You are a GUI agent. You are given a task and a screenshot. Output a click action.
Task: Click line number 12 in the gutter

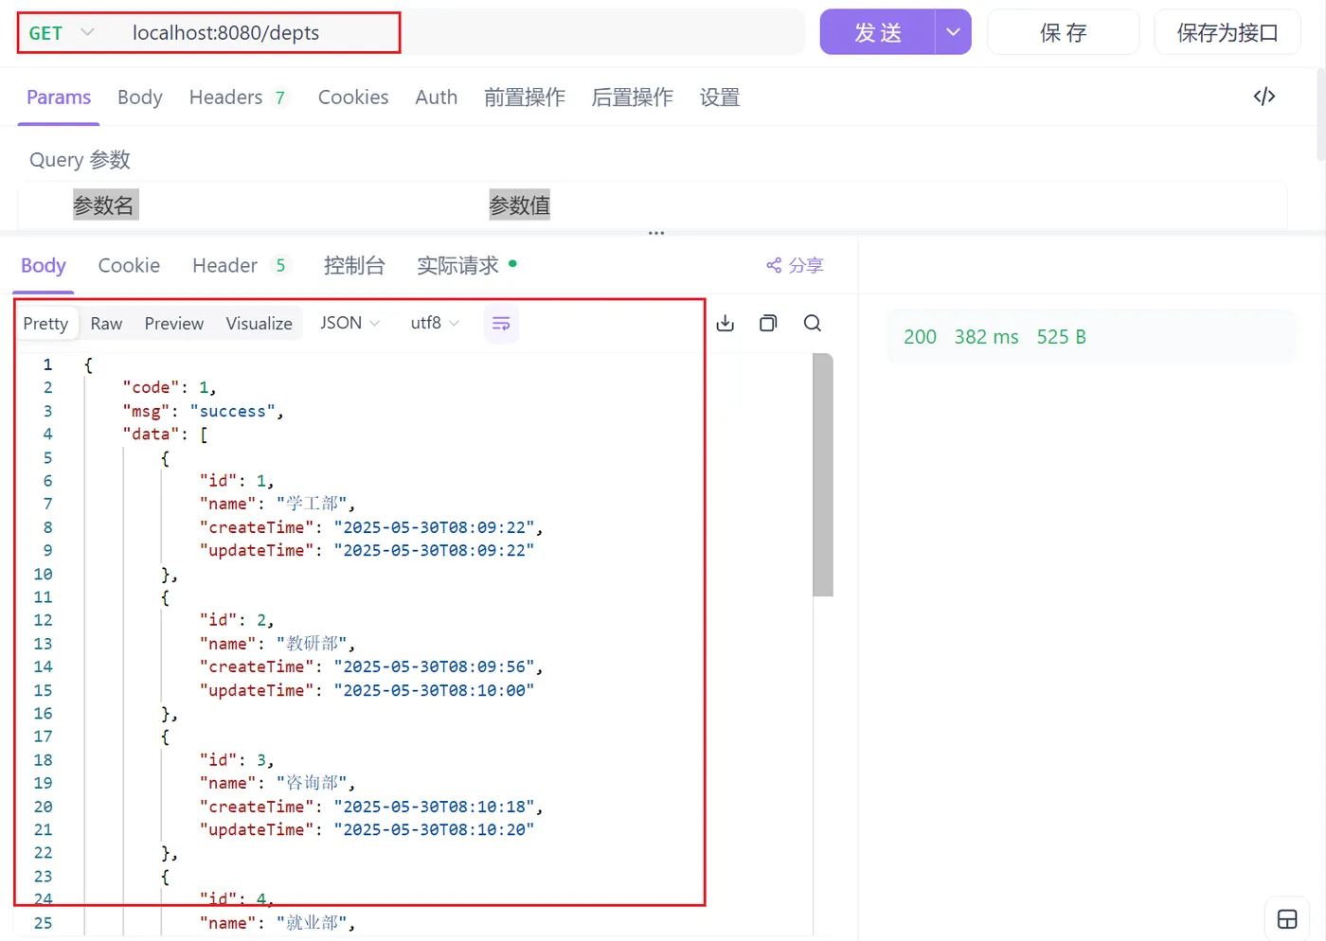pos(43,620)
